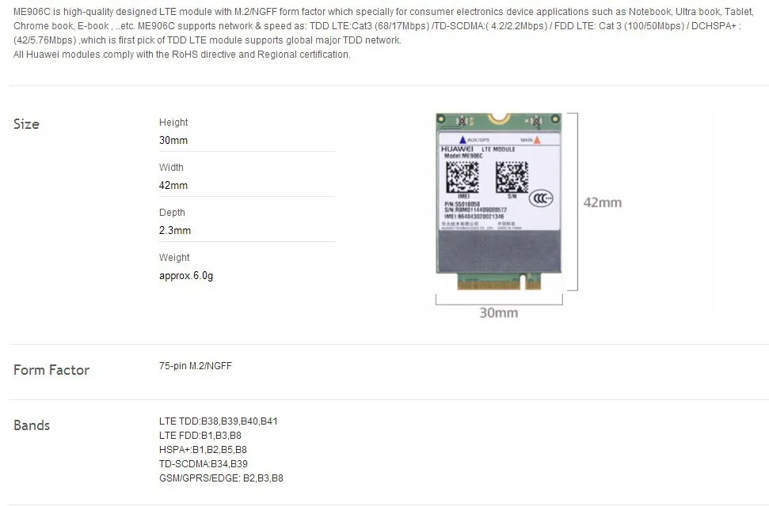
Task: Click the red MAIN triangle marker on module
Action: coord(537,140)
